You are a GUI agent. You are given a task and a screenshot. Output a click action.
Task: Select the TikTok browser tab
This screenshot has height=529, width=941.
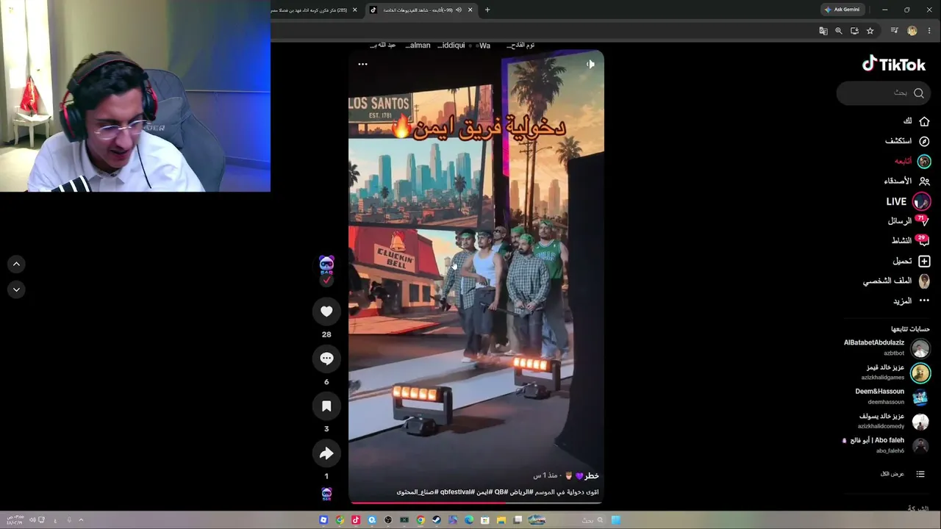pos(419,10)
